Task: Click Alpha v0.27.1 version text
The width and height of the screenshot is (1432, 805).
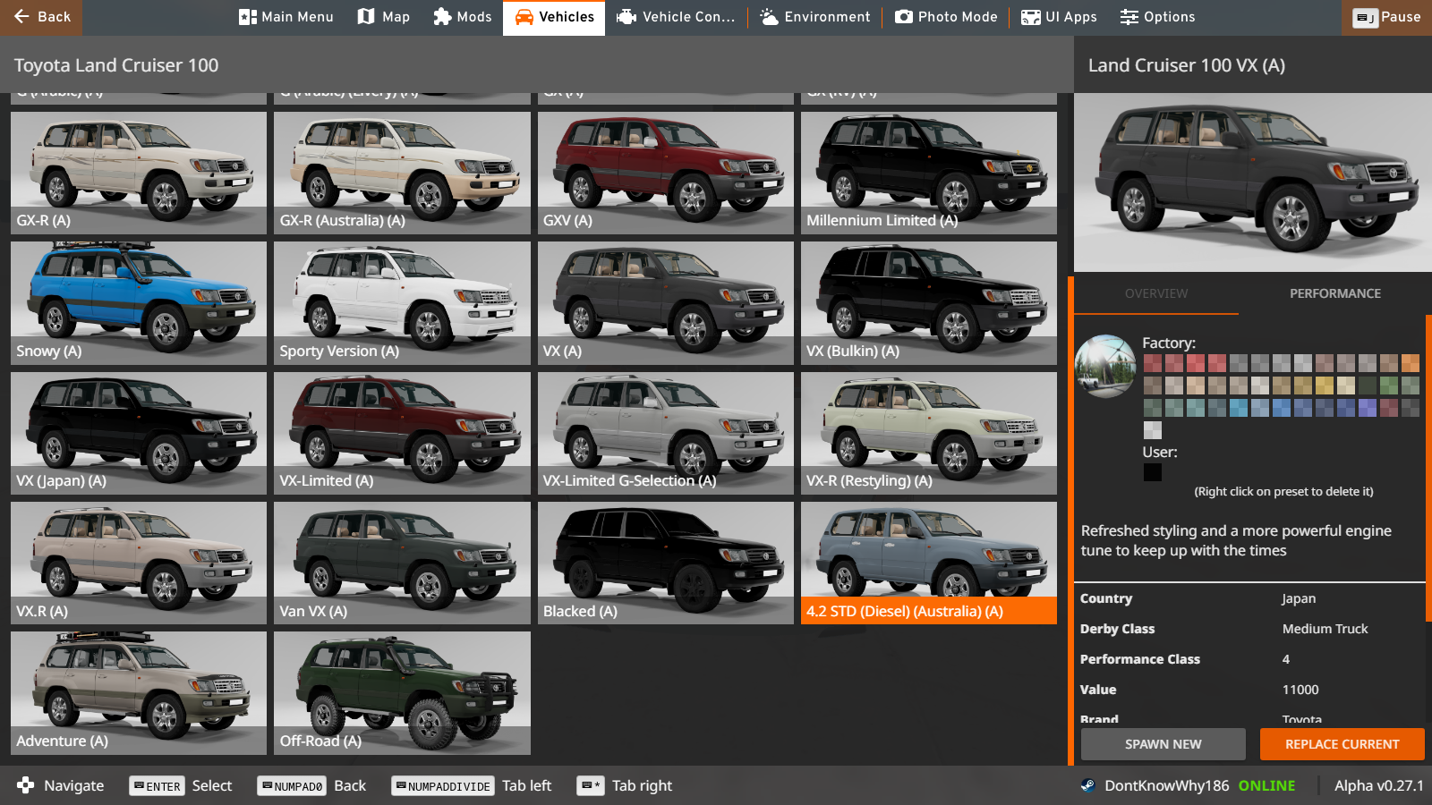Action: click(x=1378, y=785)
